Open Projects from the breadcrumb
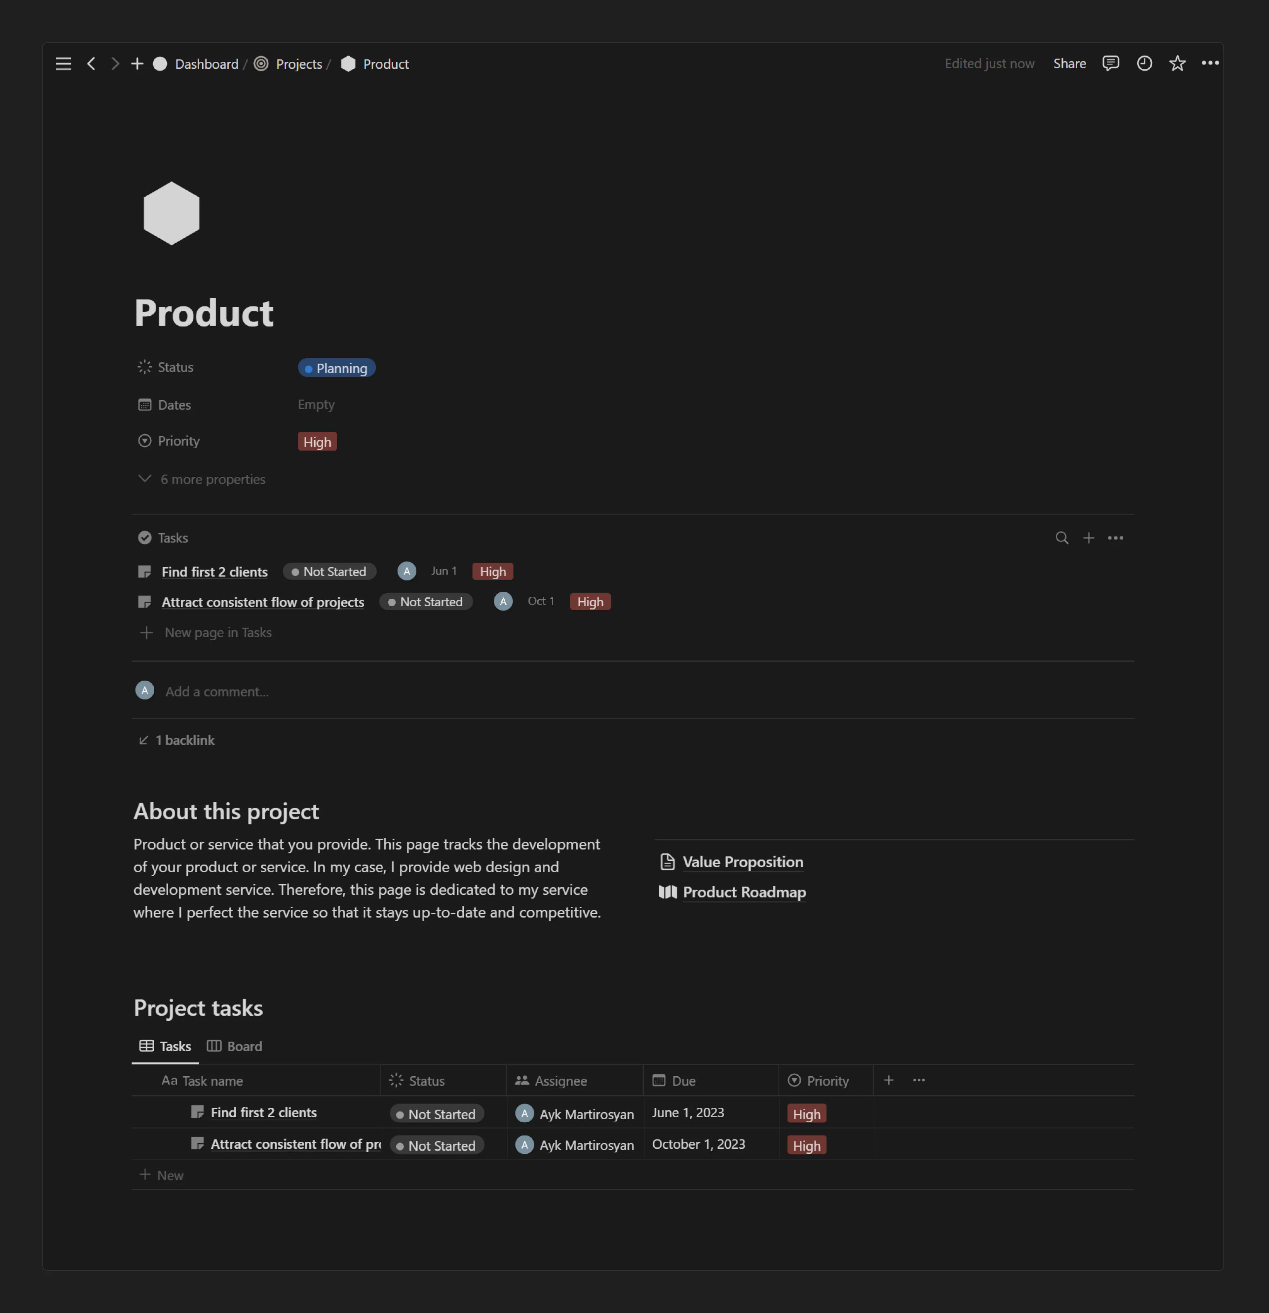 click(299, 64)
